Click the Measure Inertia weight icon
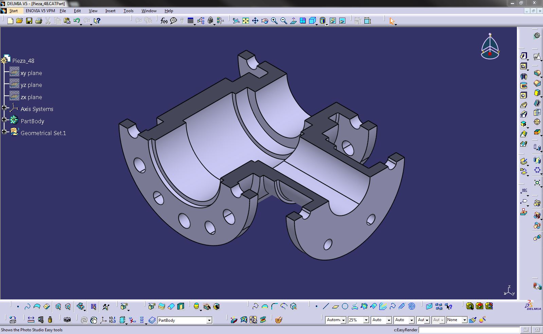543x334 pixels. [x=50, y=320]
